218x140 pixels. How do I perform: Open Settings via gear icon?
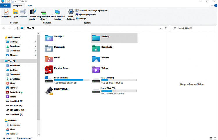(x=71, y=15)
